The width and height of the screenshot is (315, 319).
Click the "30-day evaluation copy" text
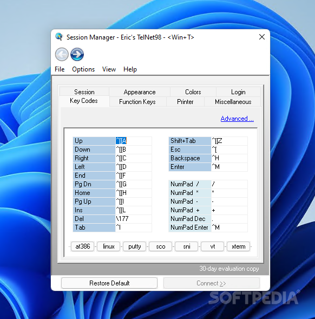(229, 269)
